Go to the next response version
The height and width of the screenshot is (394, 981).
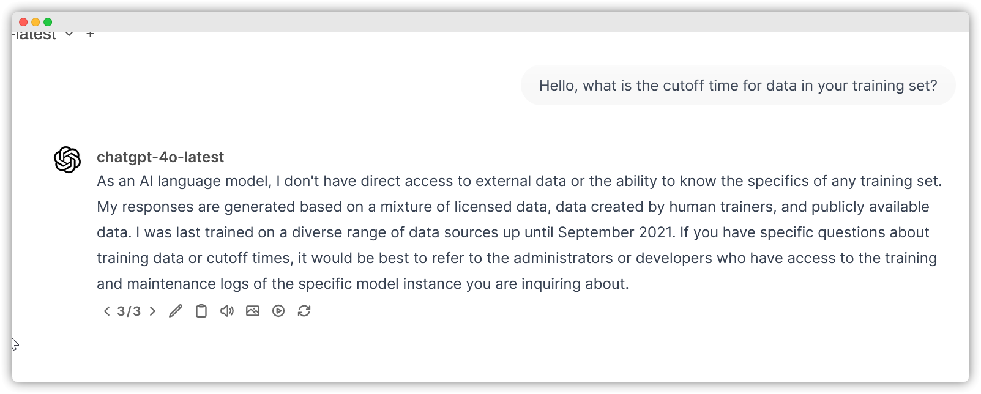point(152,311)
